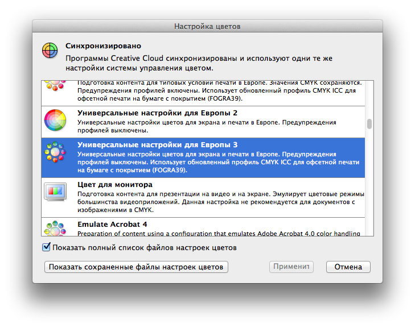Viewport: 415px width, 328px height.
Task: Click the Применить button
Action: click(x=291, y=267)
